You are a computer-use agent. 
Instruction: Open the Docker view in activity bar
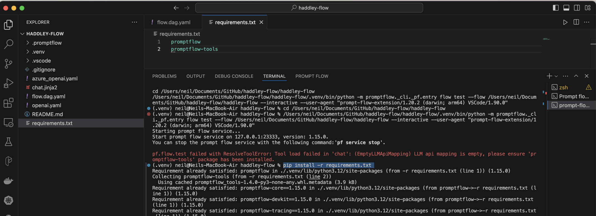pyautogui.click(x=8, y=181)
